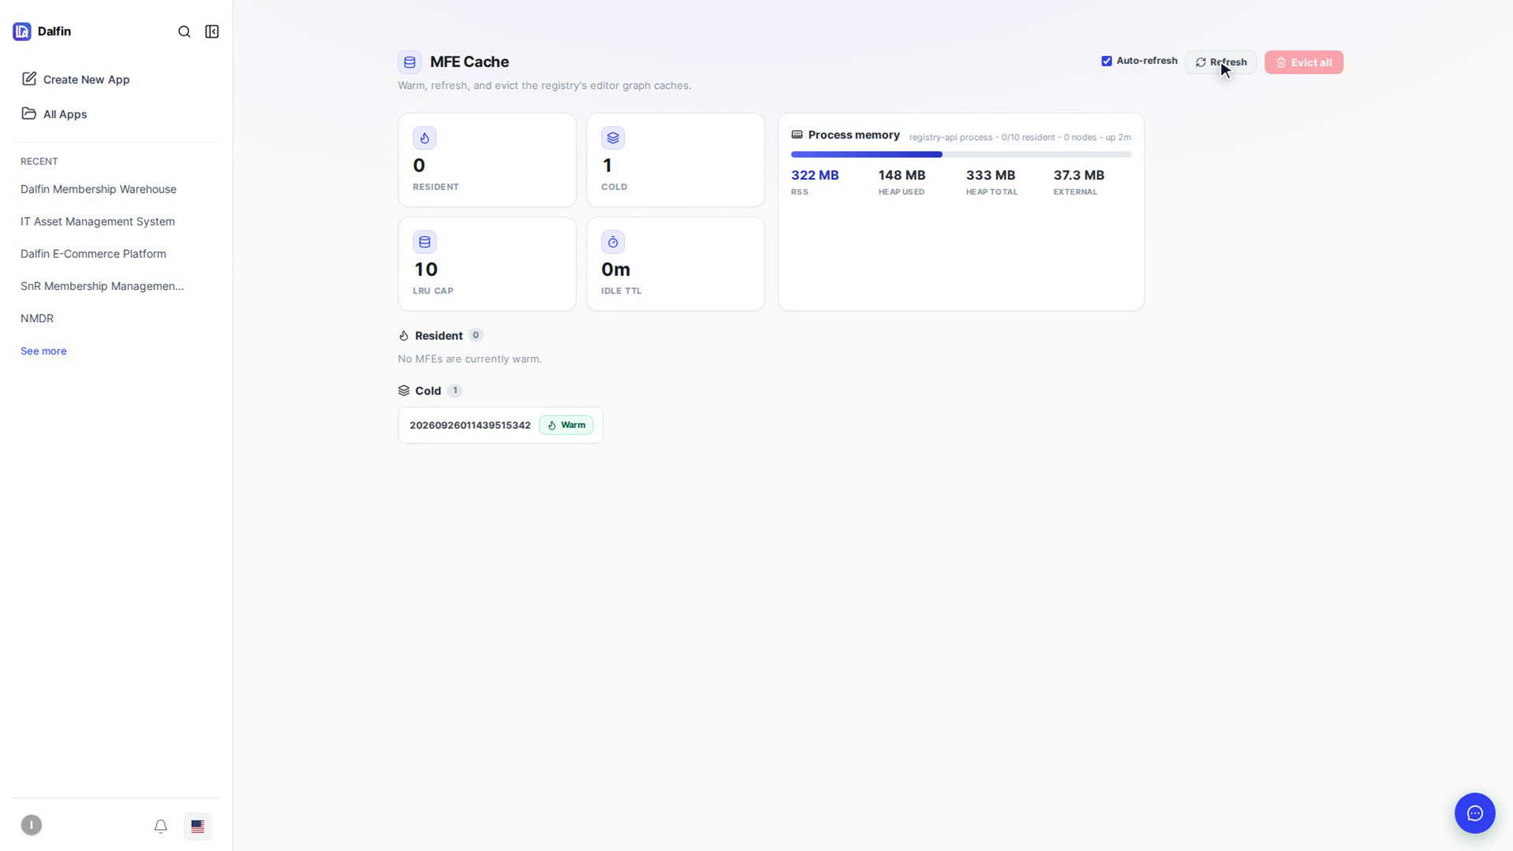This screenshot has height=851, width=1513.
Task: Click the Dalfin logo icon
Action: coord(22,32)
